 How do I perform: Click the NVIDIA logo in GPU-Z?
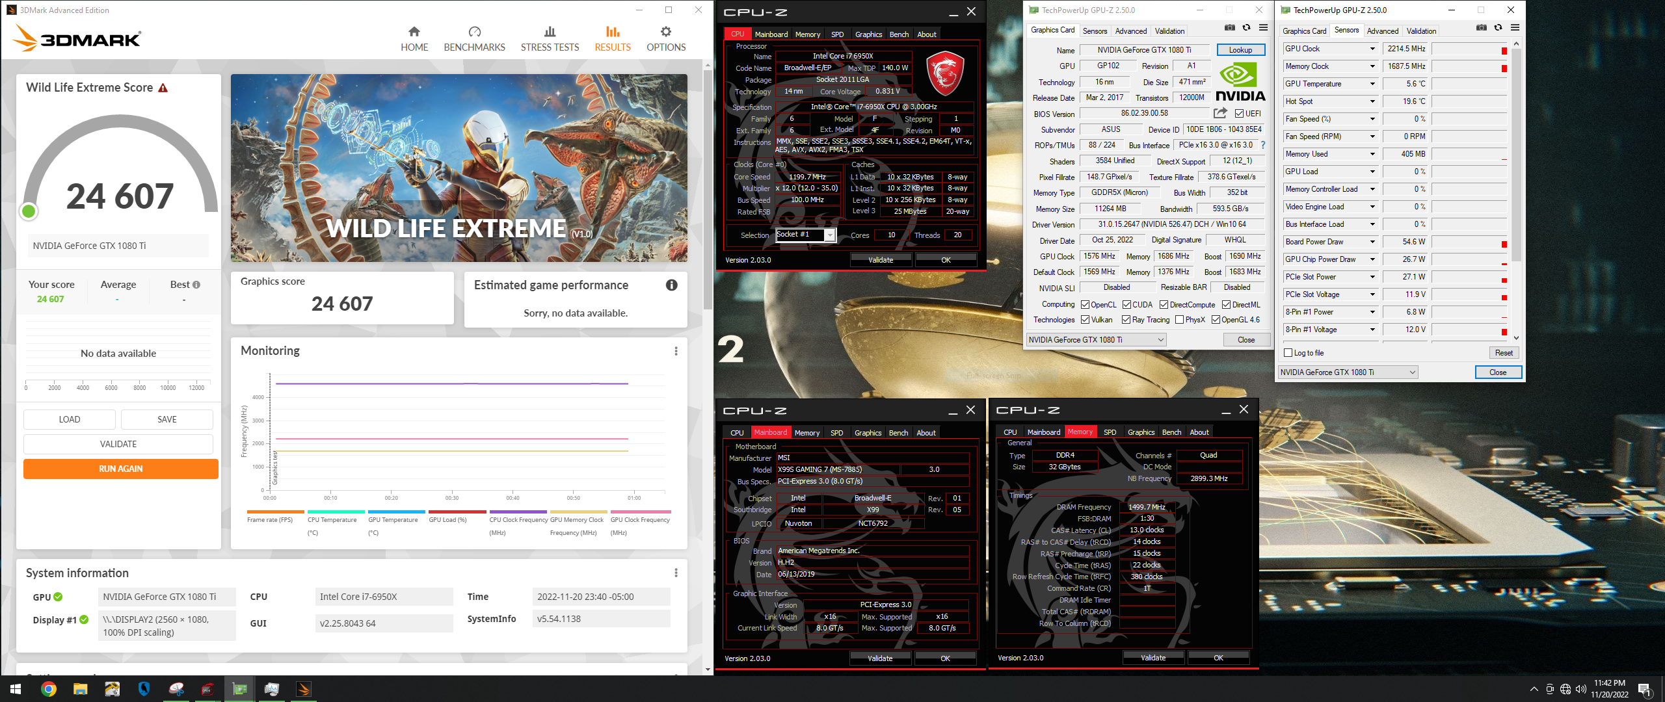pos(1240,82)
